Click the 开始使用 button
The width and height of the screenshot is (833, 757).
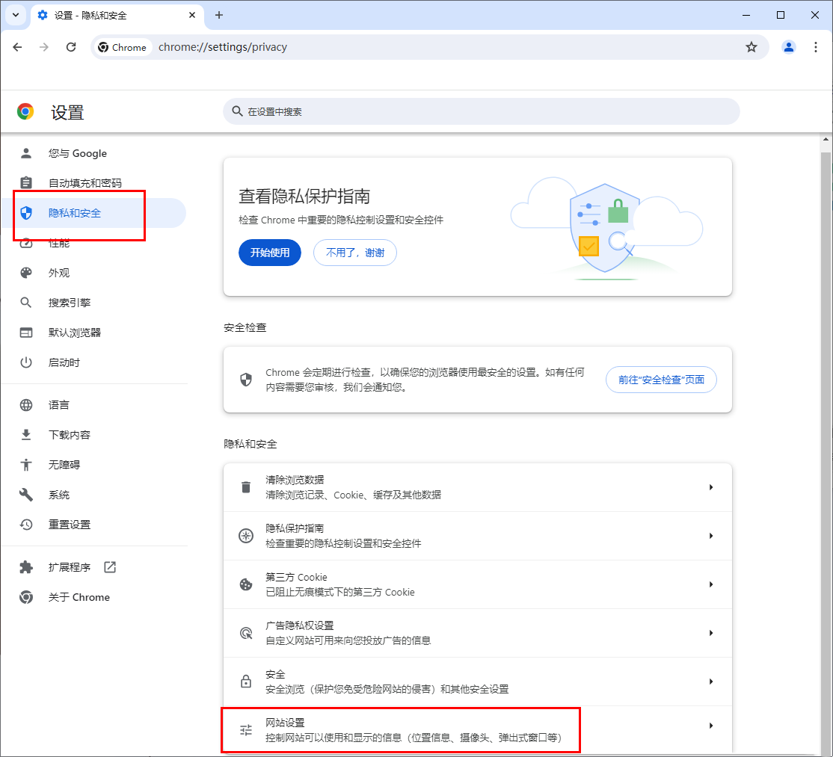(270, 253)
